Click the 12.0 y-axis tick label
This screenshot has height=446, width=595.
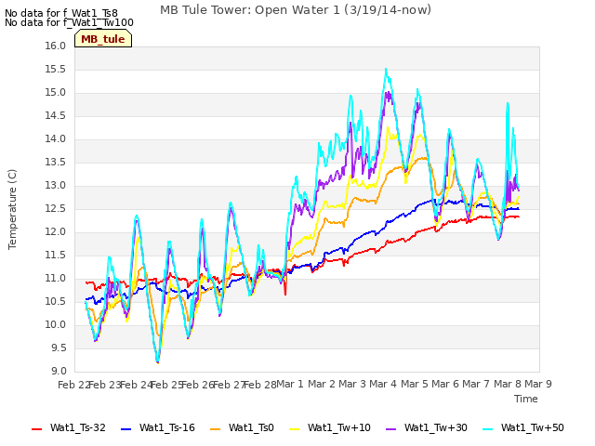coord(56,232)
